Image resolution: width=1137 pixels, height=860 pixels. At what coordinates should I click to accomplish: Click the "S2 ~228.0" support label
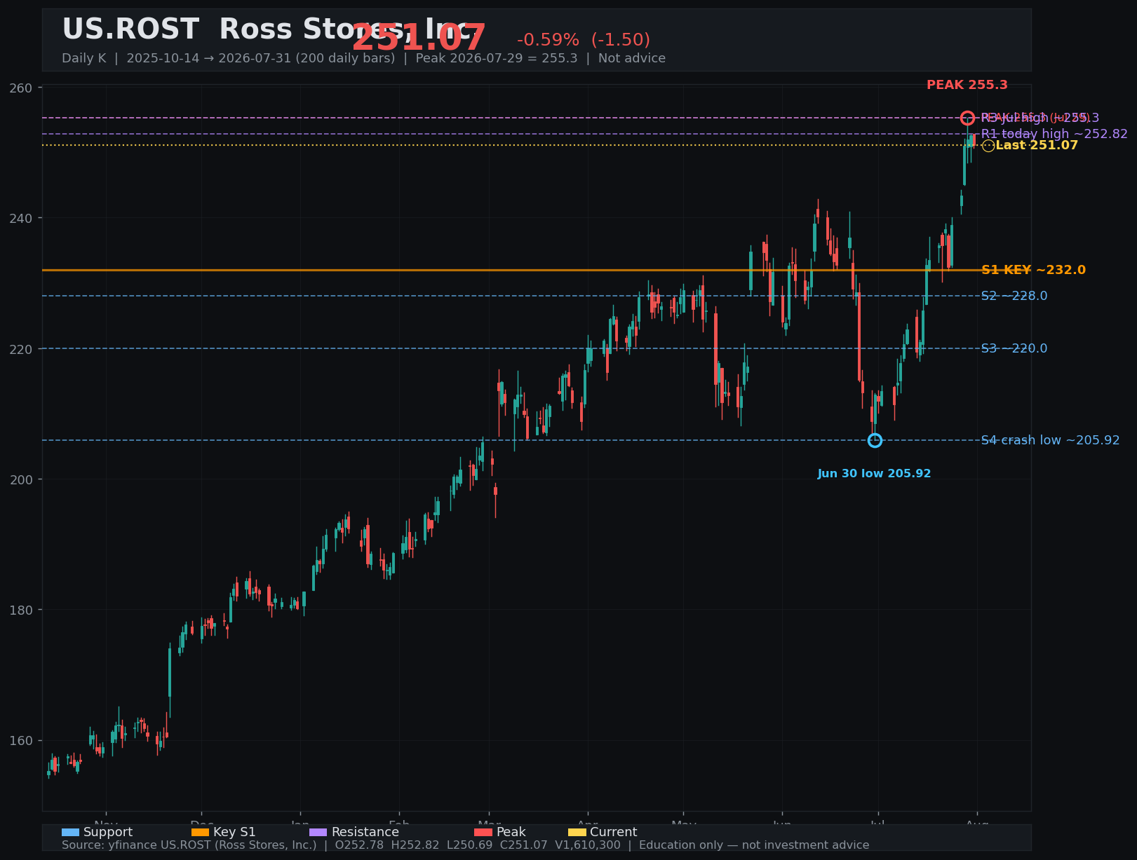click(x=1014, y=296)
